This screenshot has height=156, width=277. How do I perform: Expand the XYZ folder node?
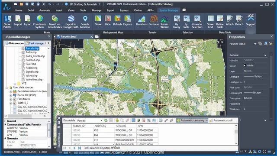(x=15, y=84)
